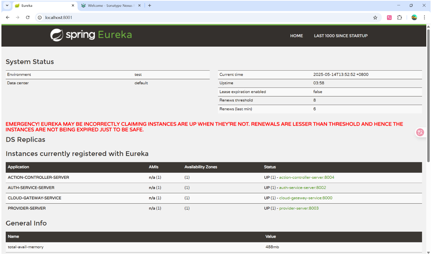Image resolution: width=432 pixels, height=256 pixels.
Task: Click the General Info heading
Action: pos(26,223)
